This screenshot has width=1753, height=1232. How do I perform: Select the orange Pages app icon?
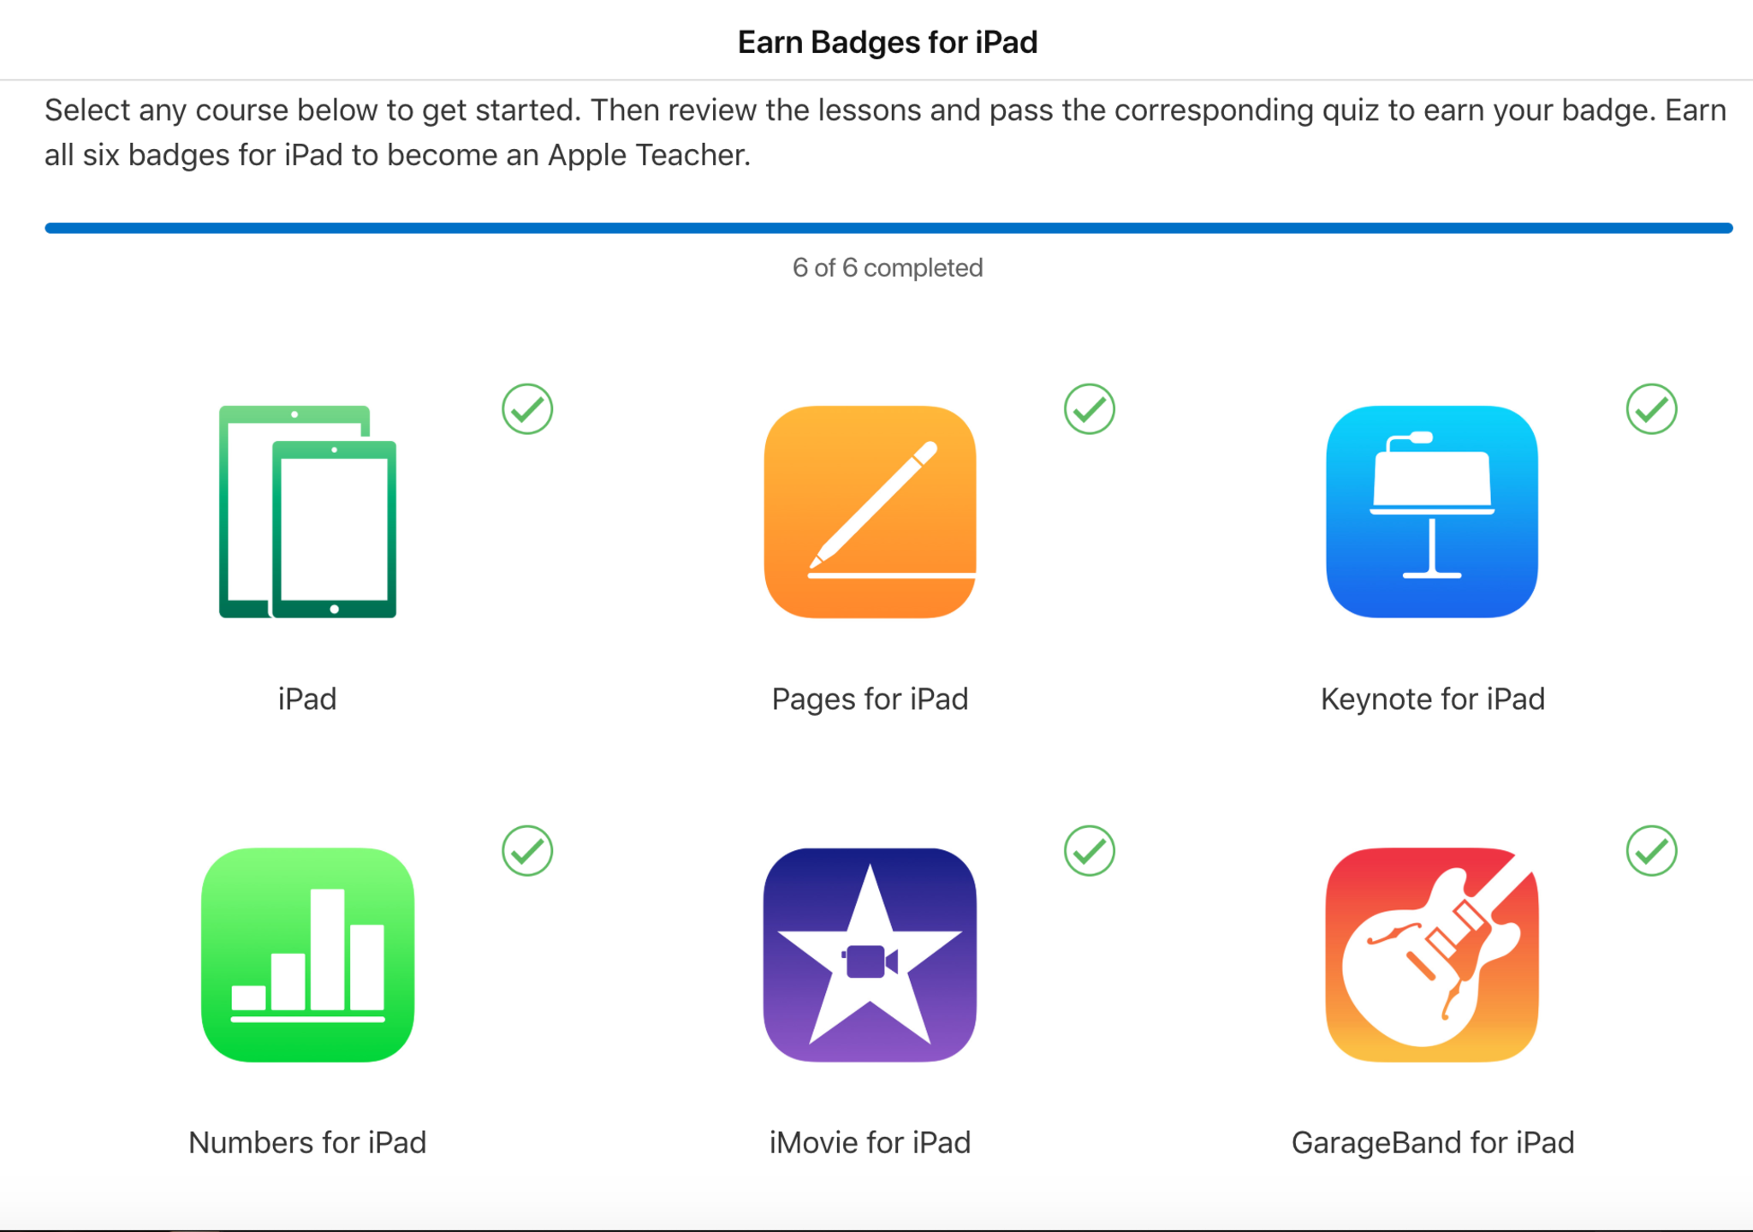[x=870, y=512]
